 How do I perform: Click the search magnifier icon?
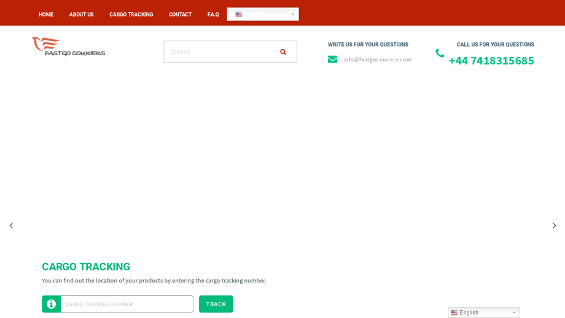point(283,52)
